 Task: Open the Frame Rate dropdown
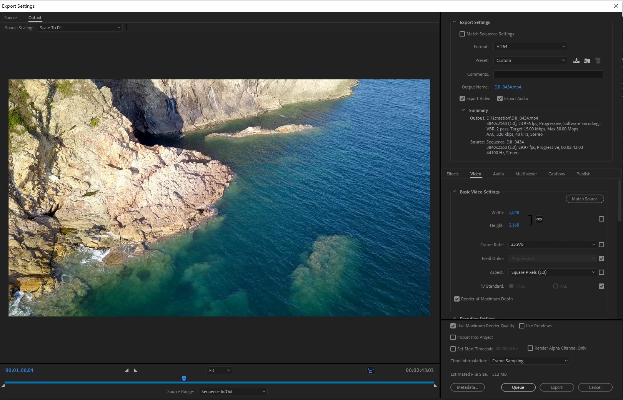click(x=552, y=245)
